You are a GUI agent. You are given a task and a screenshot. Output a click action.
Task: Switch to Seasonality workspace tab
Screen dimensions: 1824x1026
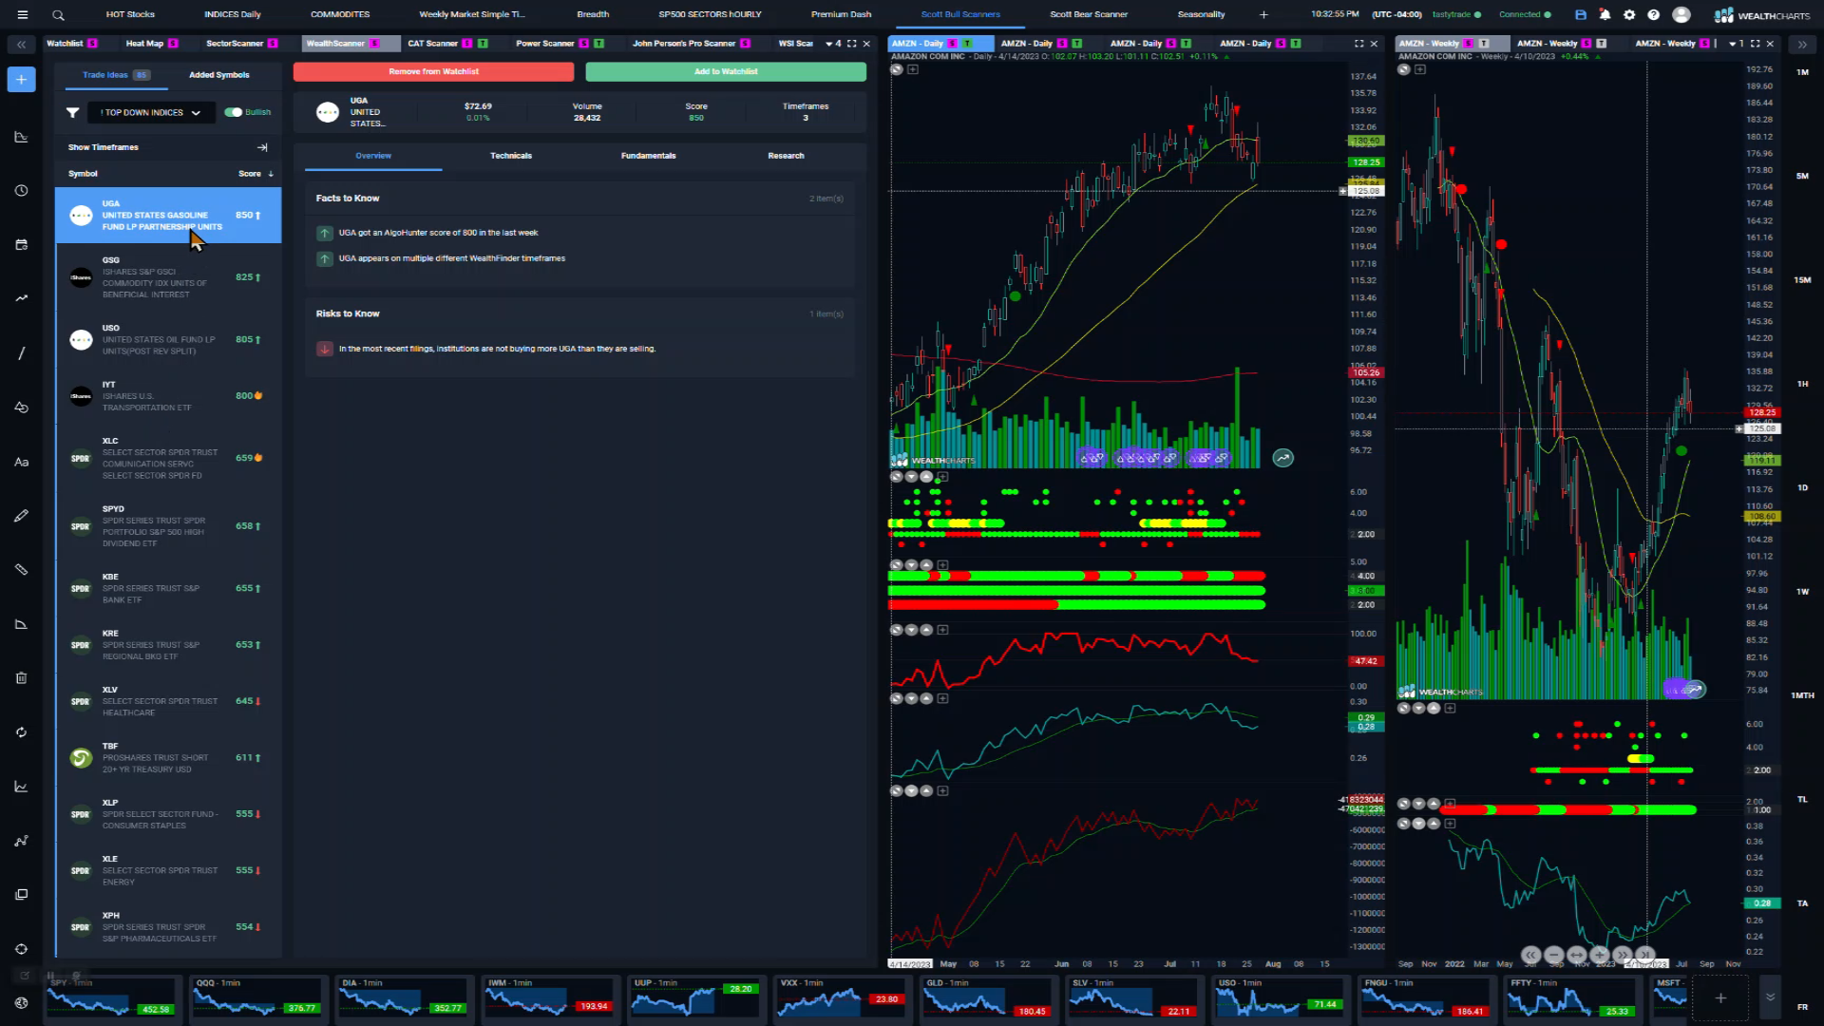(x=1201, y=14)
